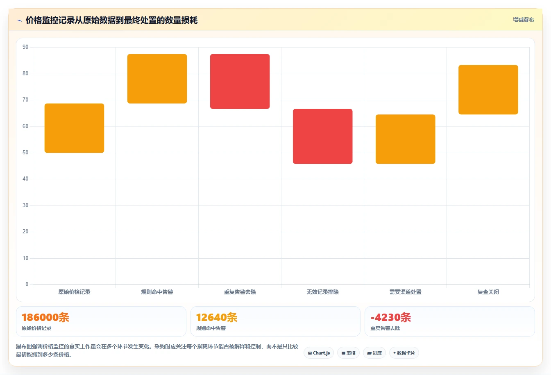Screen dimensions: 551x375
Task: Select the Chart.js tag pill
Action: click(319, 353)
